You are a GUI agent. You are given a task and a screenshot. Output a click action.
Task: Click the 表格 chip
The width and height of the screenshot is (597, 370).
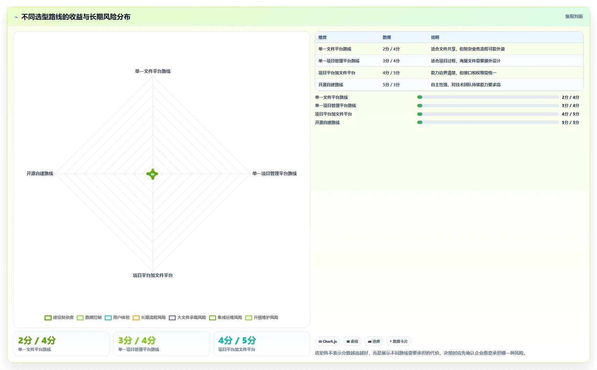click(x=352, y=341)
